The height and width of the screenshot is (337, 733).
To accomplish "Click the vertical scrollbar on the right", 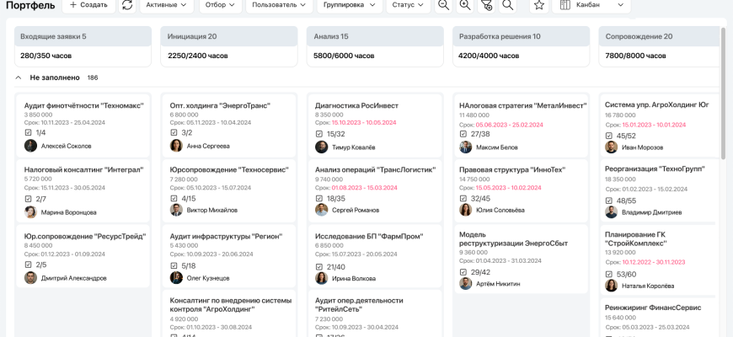I will (723, 93).
